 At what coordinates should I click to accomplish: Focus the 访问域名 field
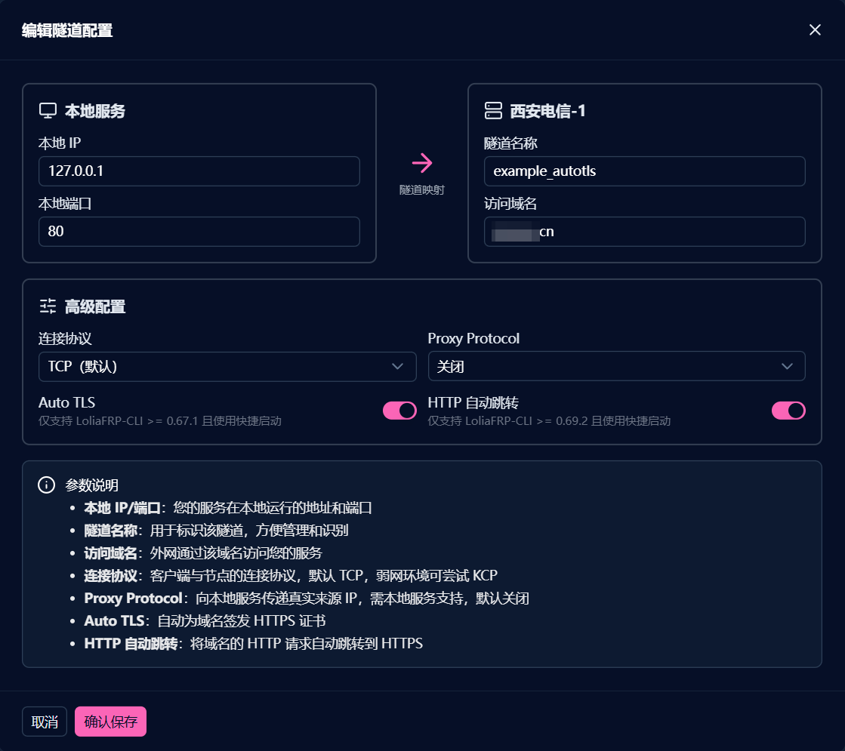(645, 232)
